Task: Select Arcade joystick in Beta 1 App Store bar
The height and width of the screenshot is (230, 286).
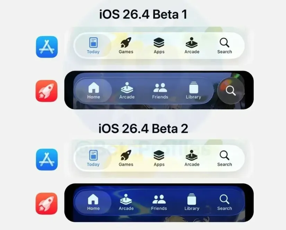Action: pos(192,46)
